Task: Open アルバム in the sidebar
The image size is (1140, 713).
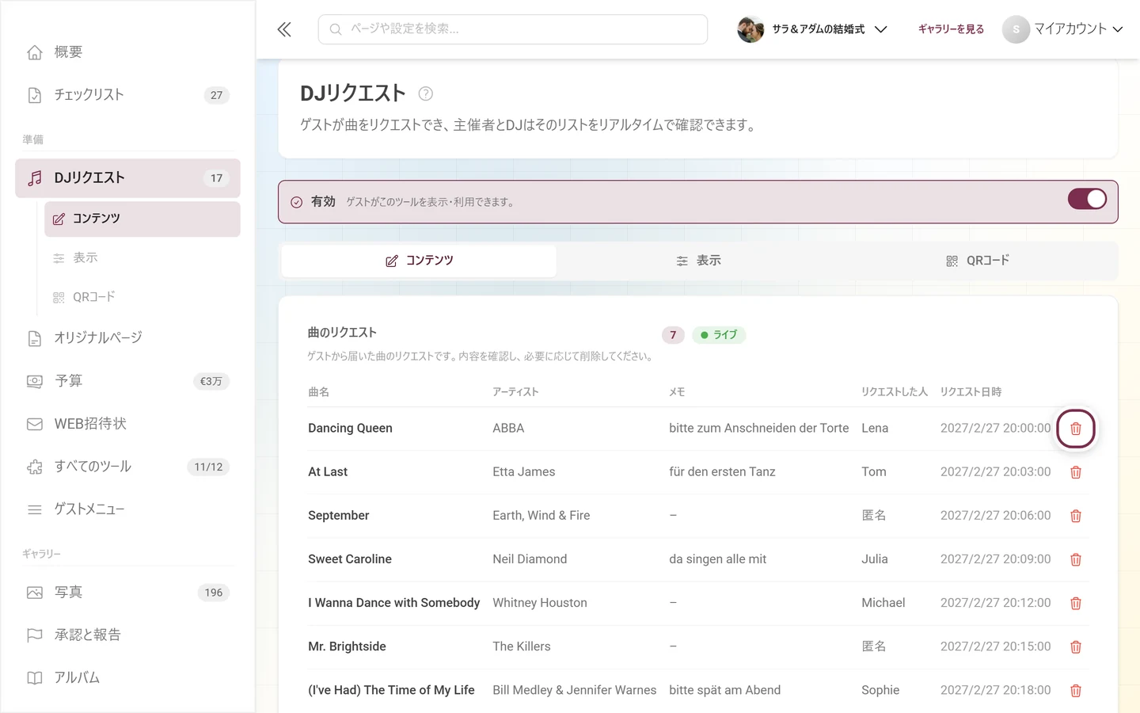Action: (127, 678)
